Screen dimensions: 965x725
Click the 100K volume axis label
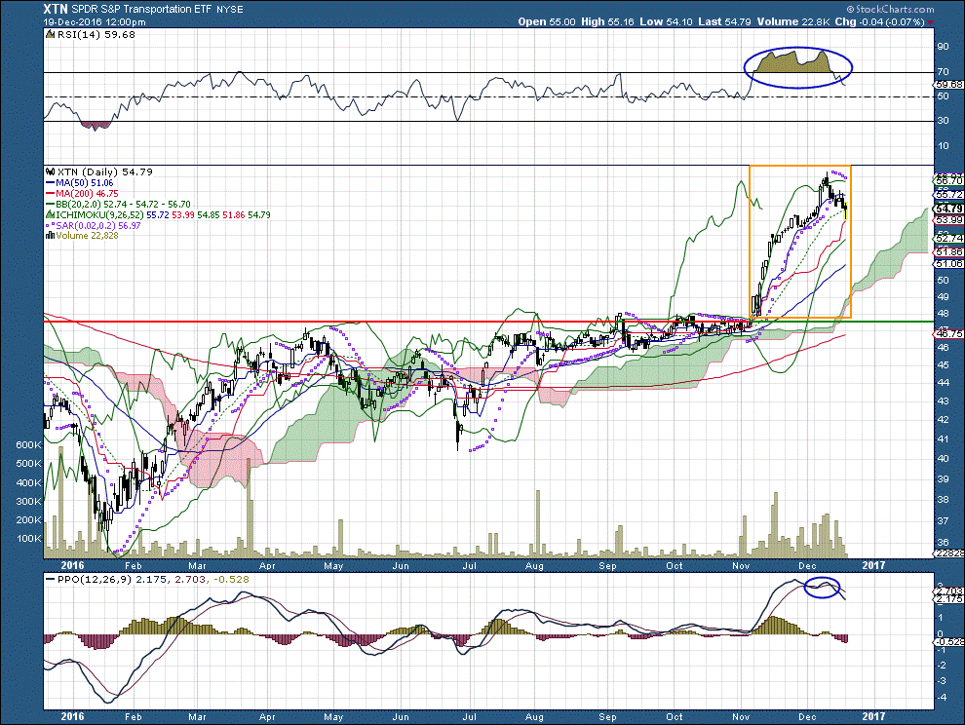[x=29, y=539]
